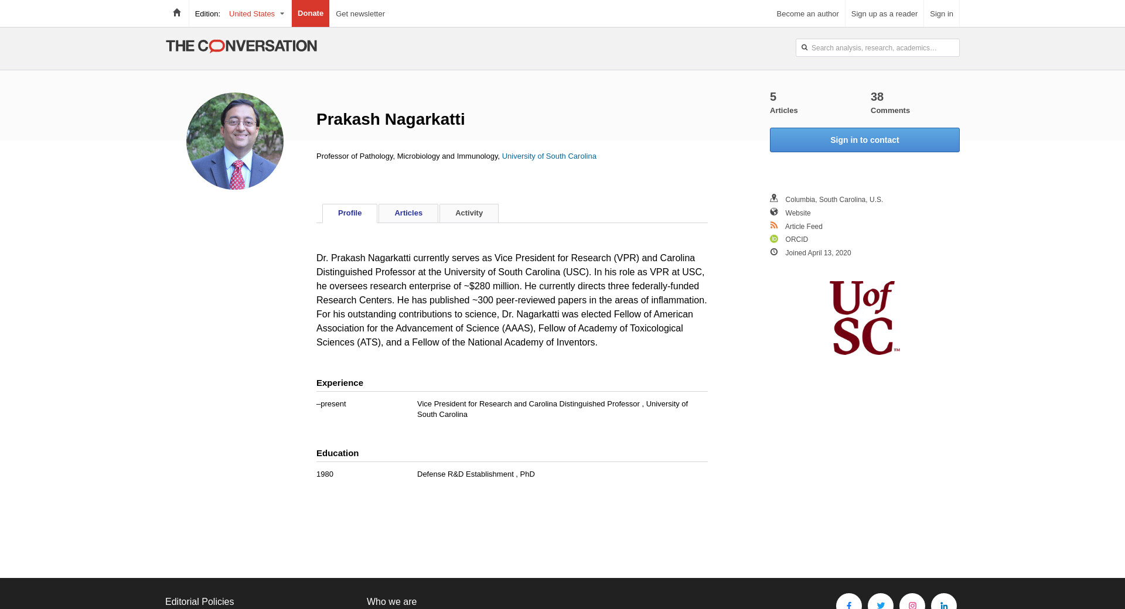Screen dimensions: 1125x609
Task: Go to the home page icon
Action: [x=177, y=13]
